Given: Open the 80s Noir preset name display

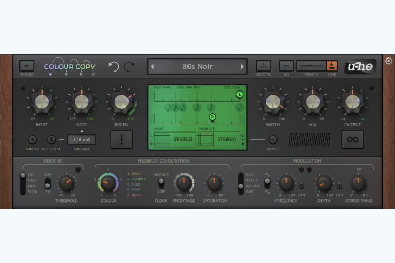Looking at the screenshot, I should pos(197,66).
